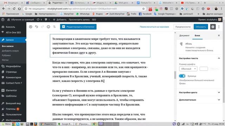Open All in One SEO menu
225x126 pixels.
pyautogui.click(x=13, y=33)
